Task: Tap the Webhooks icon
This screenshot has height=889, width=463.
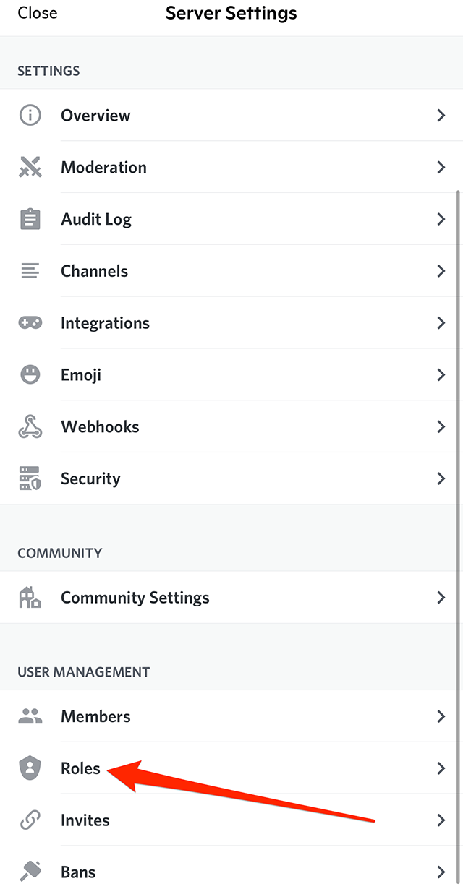Action: pos(30,427)
